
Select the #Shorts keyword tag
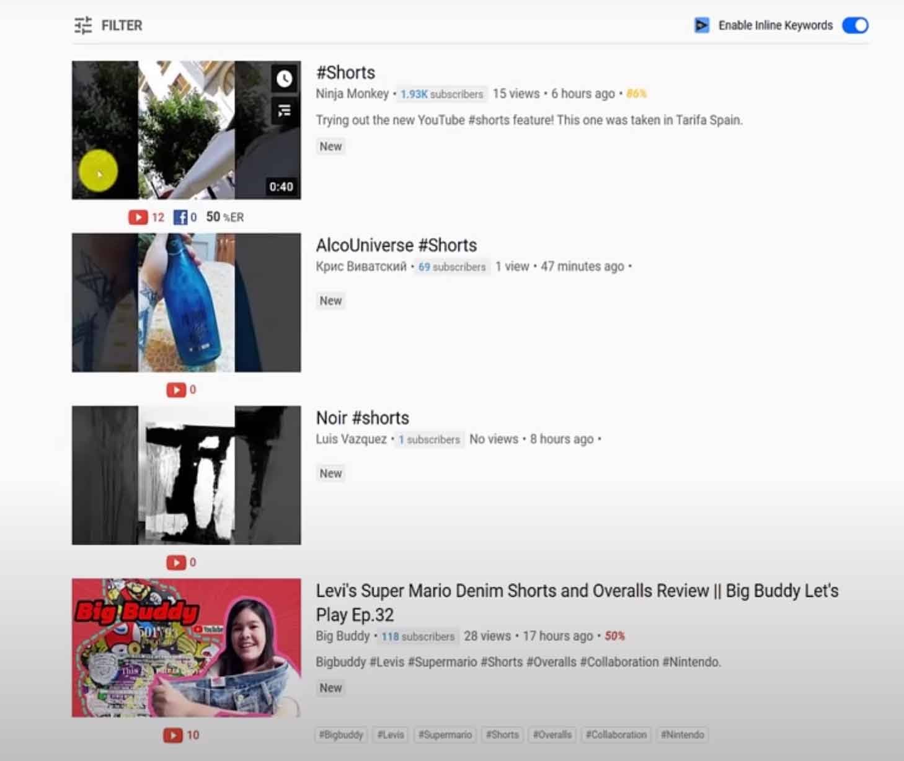502,735
